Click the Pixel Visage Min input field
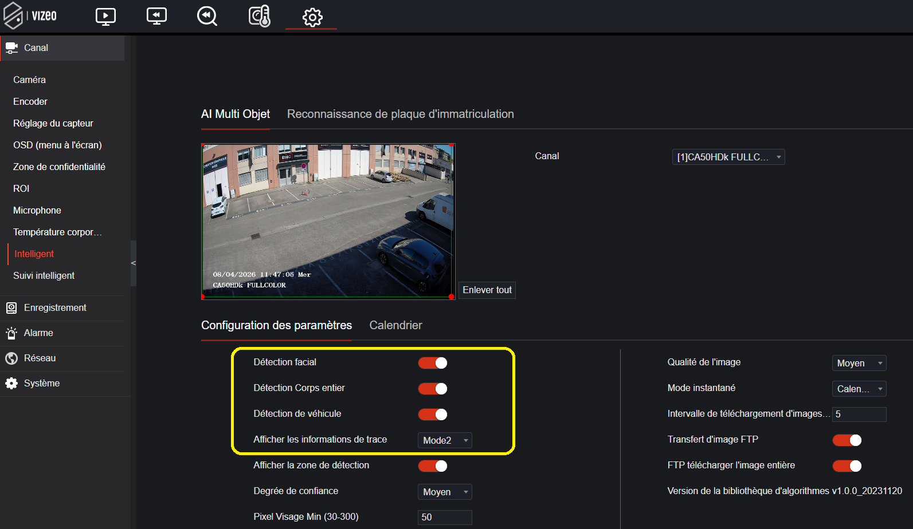The height and width of the screenshot is (529, 913). tap(444, 517)
